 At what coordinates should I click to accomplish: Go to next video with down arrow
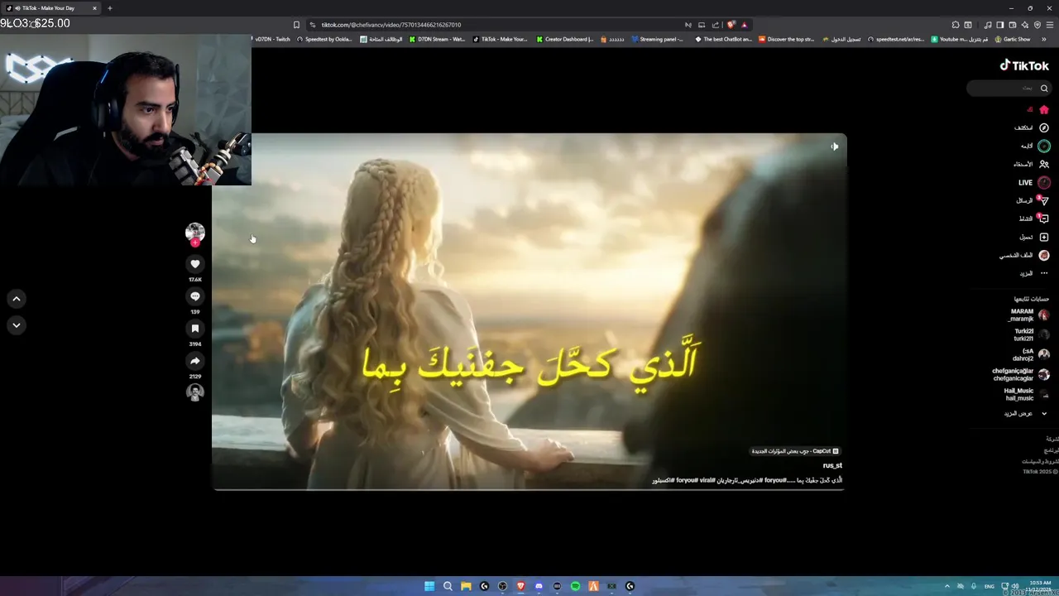(17, 325)
